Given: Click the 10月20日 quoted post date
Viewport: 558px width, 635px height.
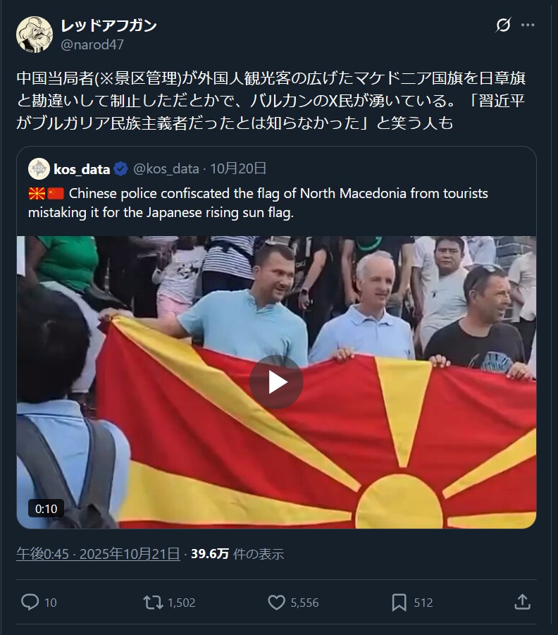Looking at the screenshot, I should tap(238, 168).
